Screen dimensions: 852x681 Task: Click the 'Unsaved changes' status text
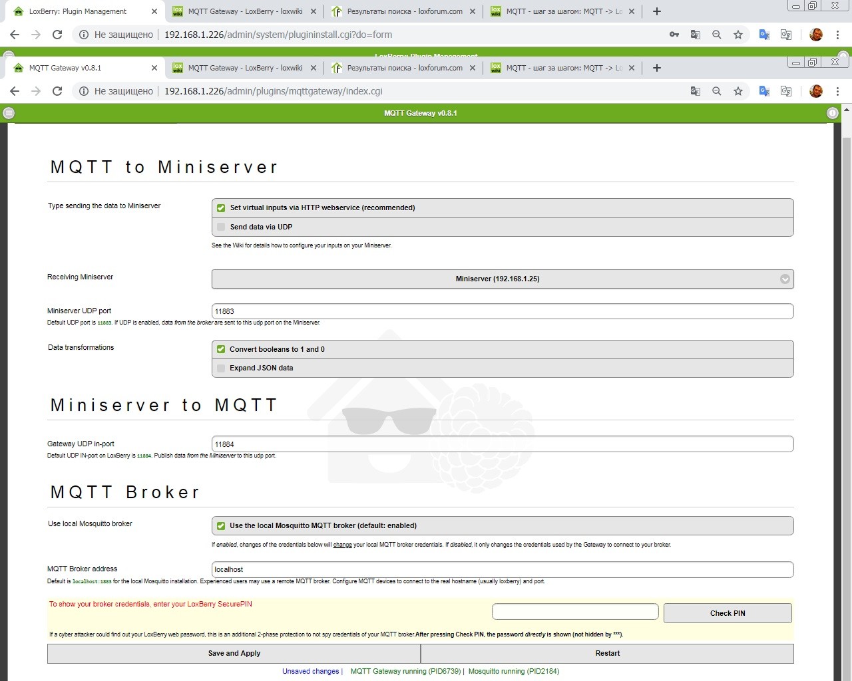(310, 672)
